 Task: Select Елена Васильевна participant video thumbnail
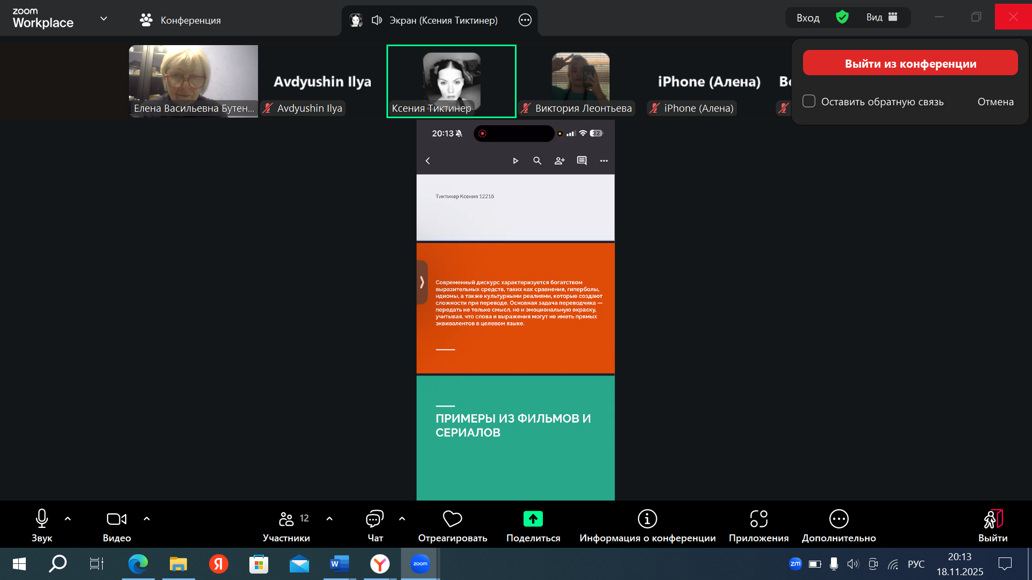(x=193, y=81)
